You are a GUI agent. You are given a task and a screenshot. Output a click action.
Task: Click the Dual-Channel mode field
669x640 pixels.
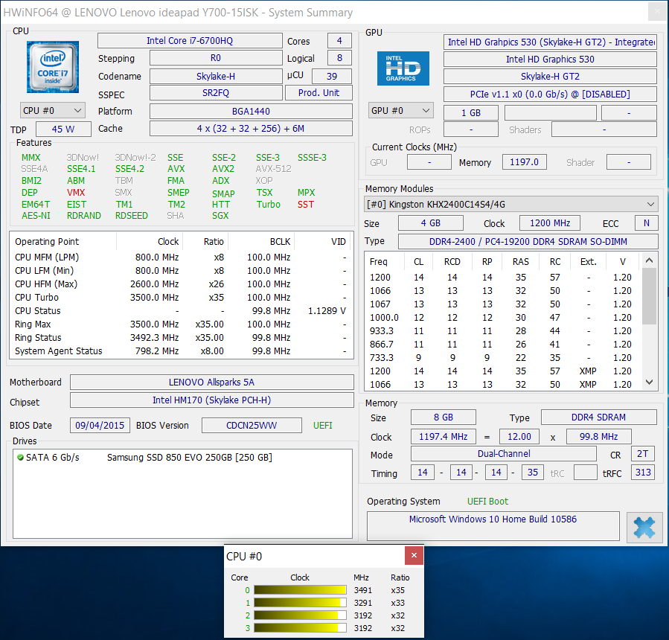pos(504,453)
